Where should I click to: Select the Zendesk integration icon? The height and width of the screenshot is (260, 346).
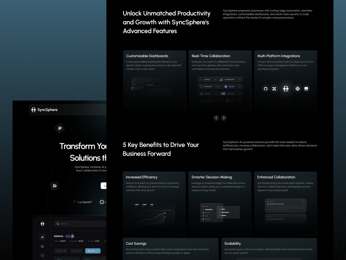[274, 89]
